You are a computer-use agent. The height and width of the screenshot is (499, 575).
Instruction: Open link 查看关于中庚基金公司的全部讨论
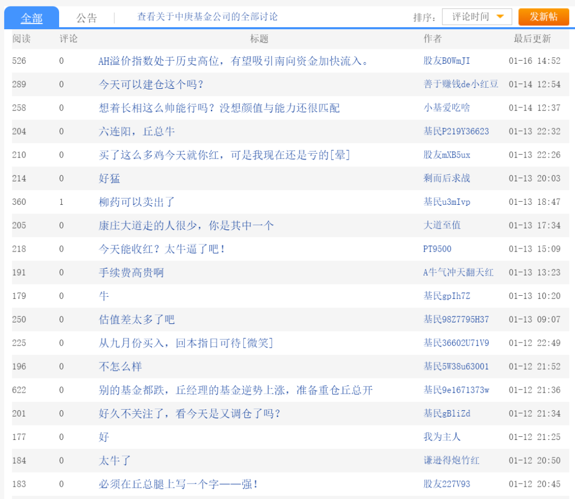coord(207,17)
